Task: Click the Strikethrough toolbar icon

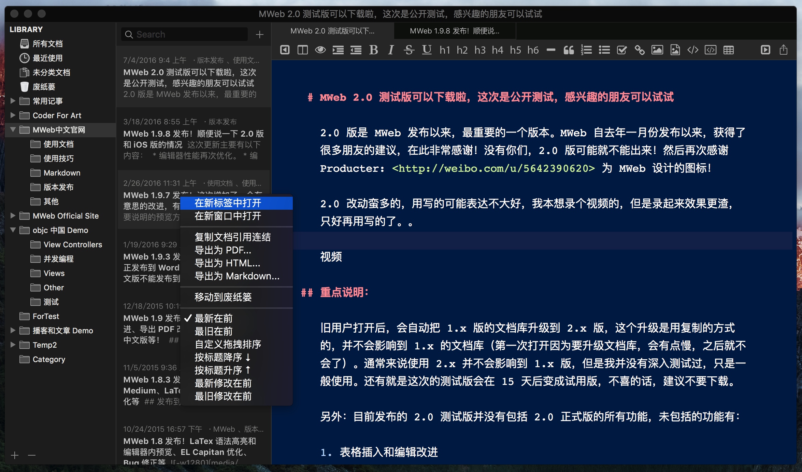Action: [x=409, y=50]
